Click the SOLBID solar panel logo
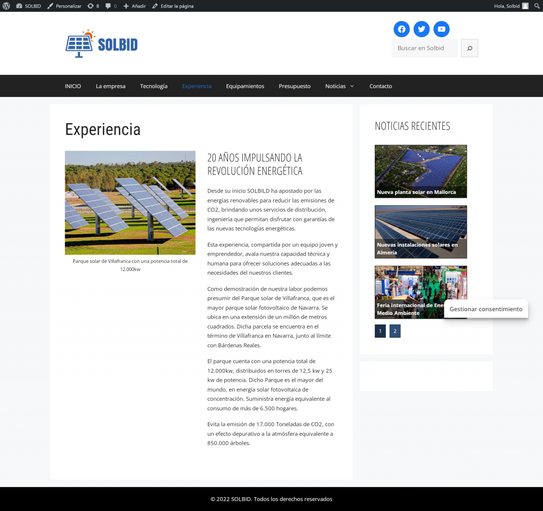 [101, 43]
